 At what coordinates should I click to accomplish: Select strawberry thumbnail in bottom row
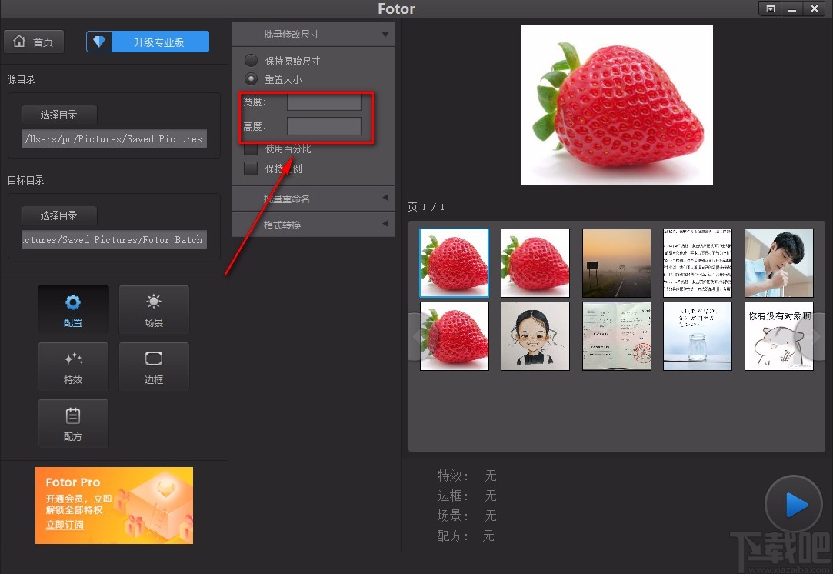click(x=455, y=336)
